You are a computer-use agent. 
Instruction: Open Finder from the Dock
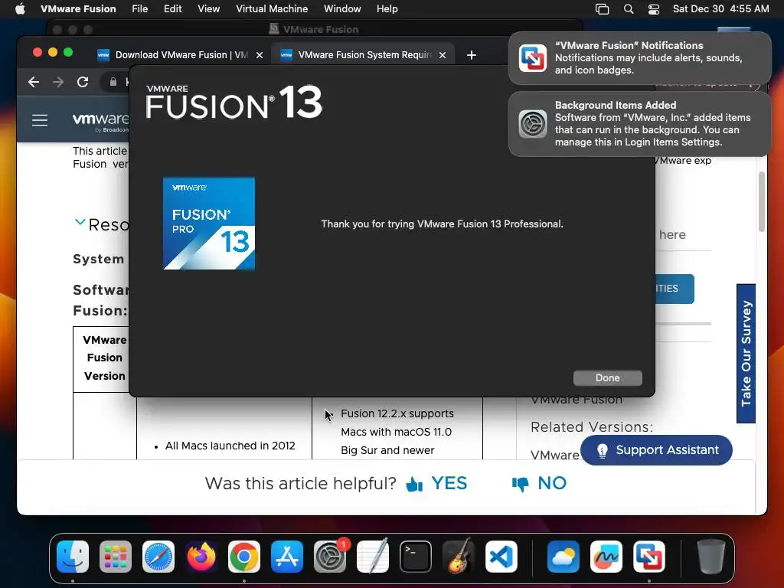[x=73, y=557]
